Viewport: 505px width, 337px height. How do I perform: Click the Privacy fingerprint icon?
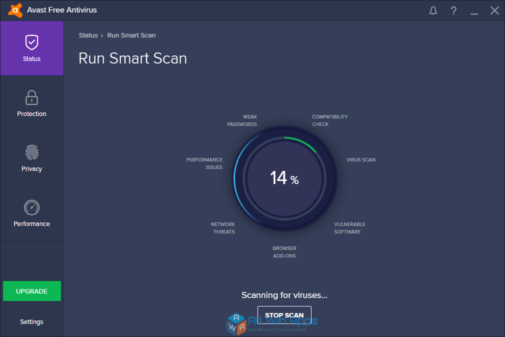pos(31,152)
